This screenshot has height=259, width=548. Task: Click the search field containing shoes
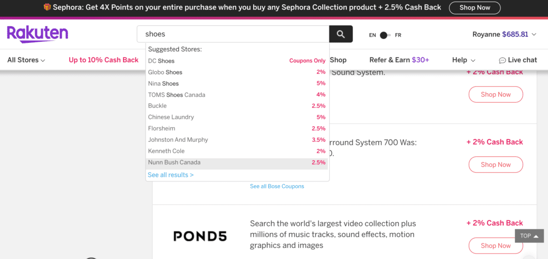[233, 34]
